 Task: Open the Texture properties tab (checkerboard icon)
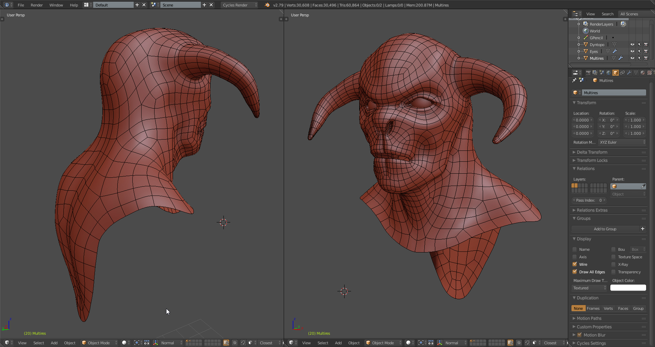(x=650, y=73)
